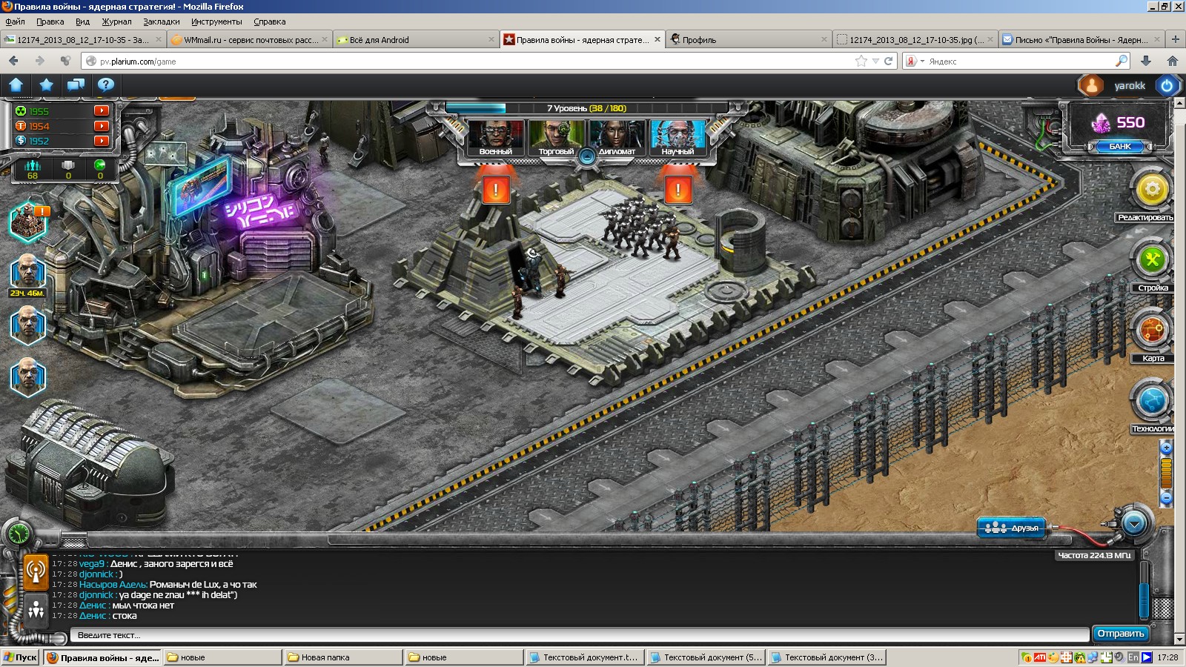Click the zoom level slider bar
The image size is (1186, 667).
pos(1166,473)
